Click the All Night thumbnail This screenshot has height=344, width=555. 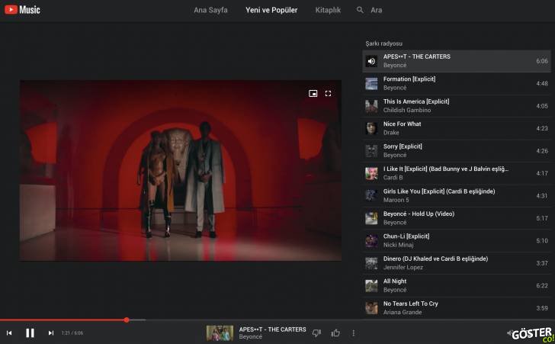tap(371, 285)
